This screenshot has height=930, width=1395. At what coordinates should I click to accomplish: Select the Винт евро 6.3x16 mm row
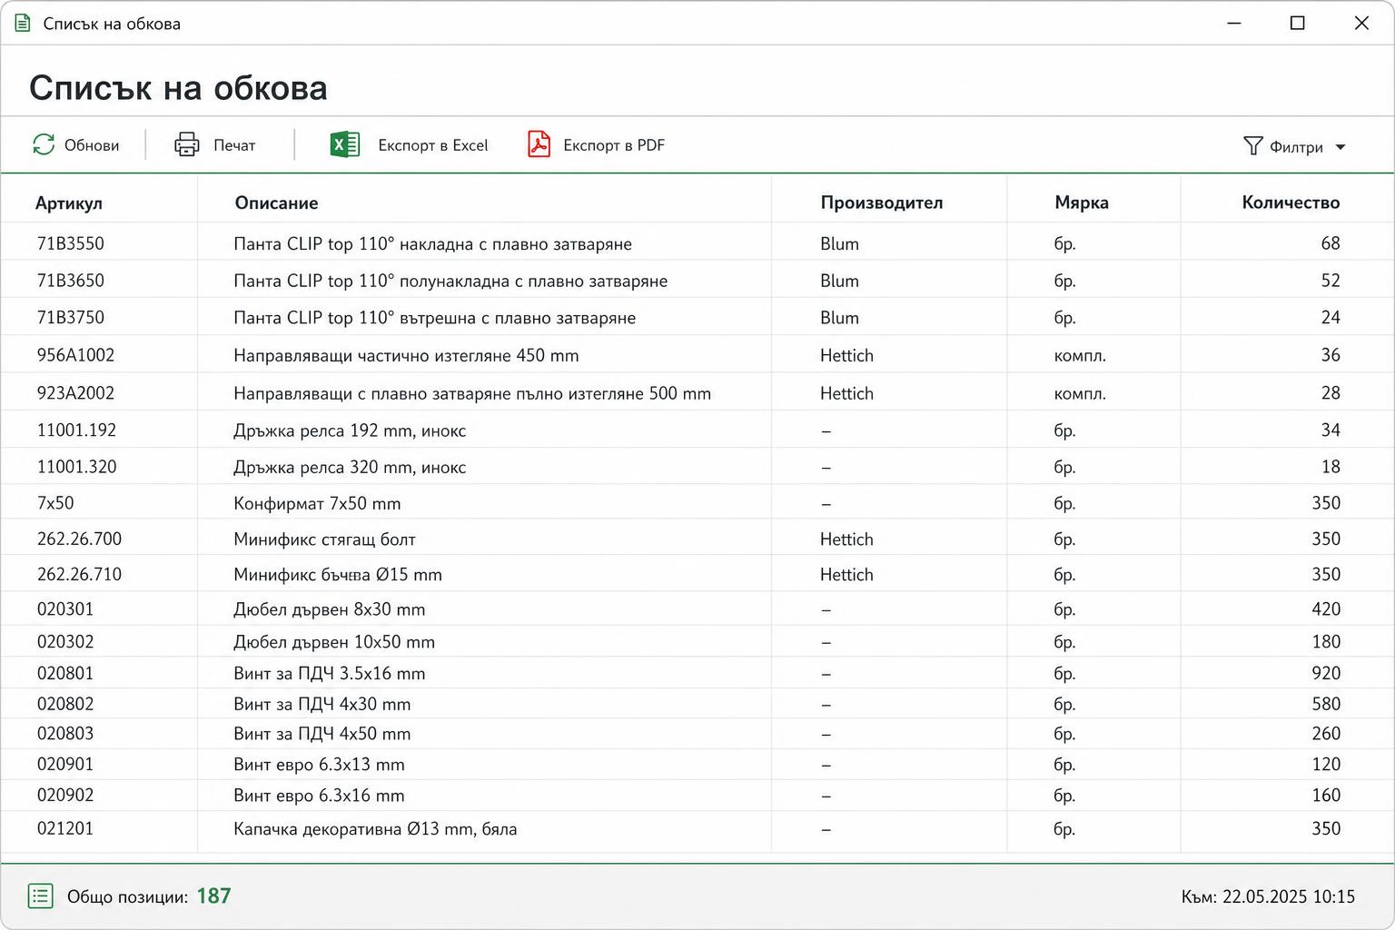pyautogui.click(x=697, y=795)
